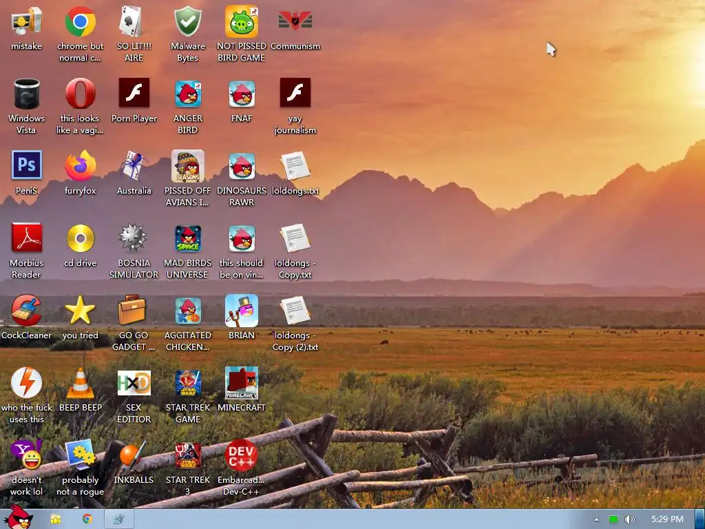Image resolution: width=705 pixels, height=529 pixels.
Task: Open the 'BRIAN' slingshot bird icon
Action: pos(242,311)
